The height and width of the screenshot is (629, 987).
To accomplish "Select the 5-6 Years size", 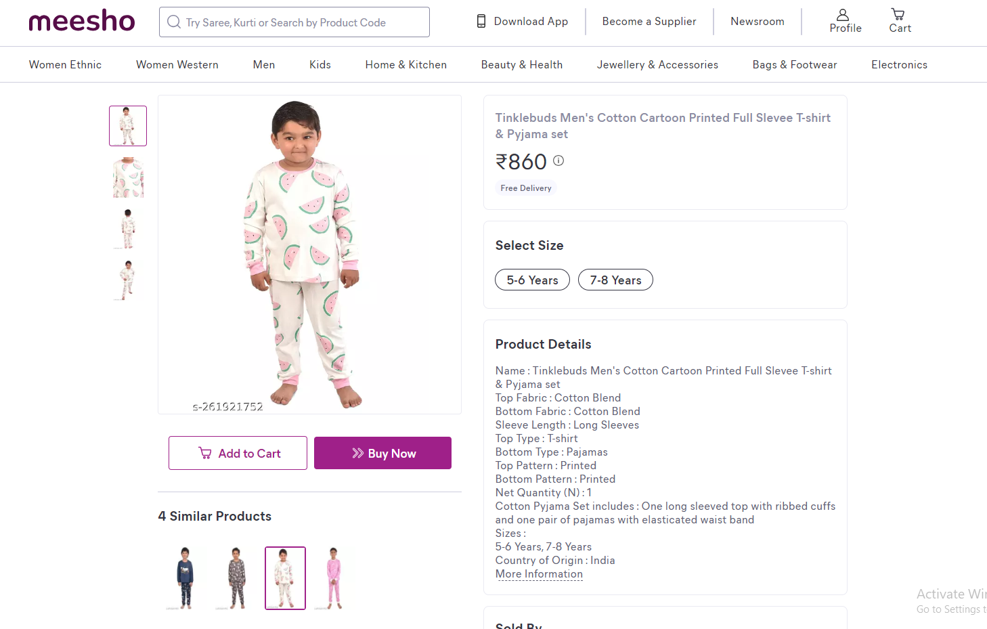I will coord(532,280).
